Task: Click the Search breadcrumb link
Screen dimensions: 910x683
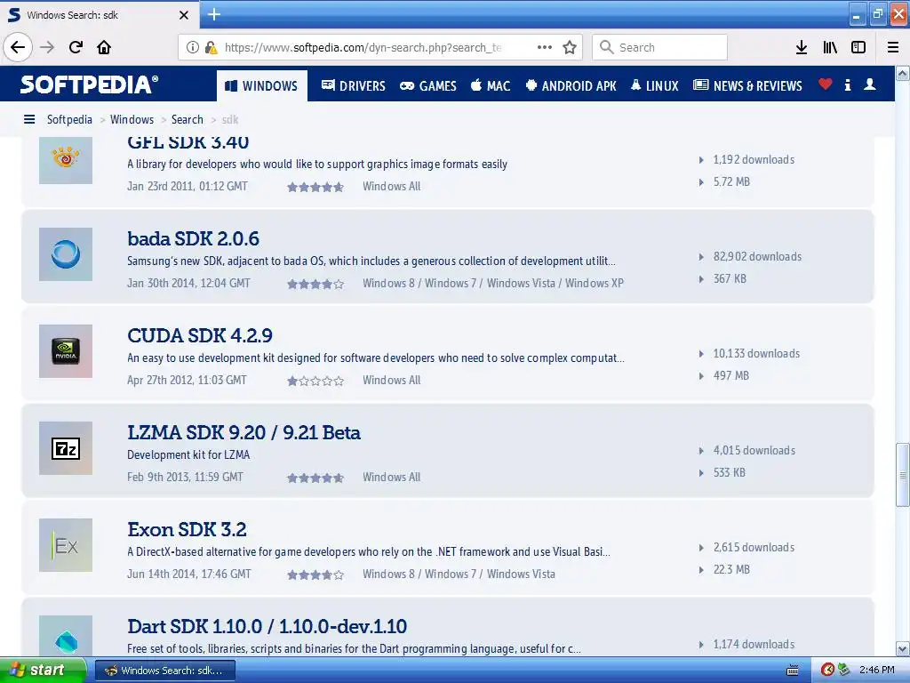Action: [x=188, y=120]
